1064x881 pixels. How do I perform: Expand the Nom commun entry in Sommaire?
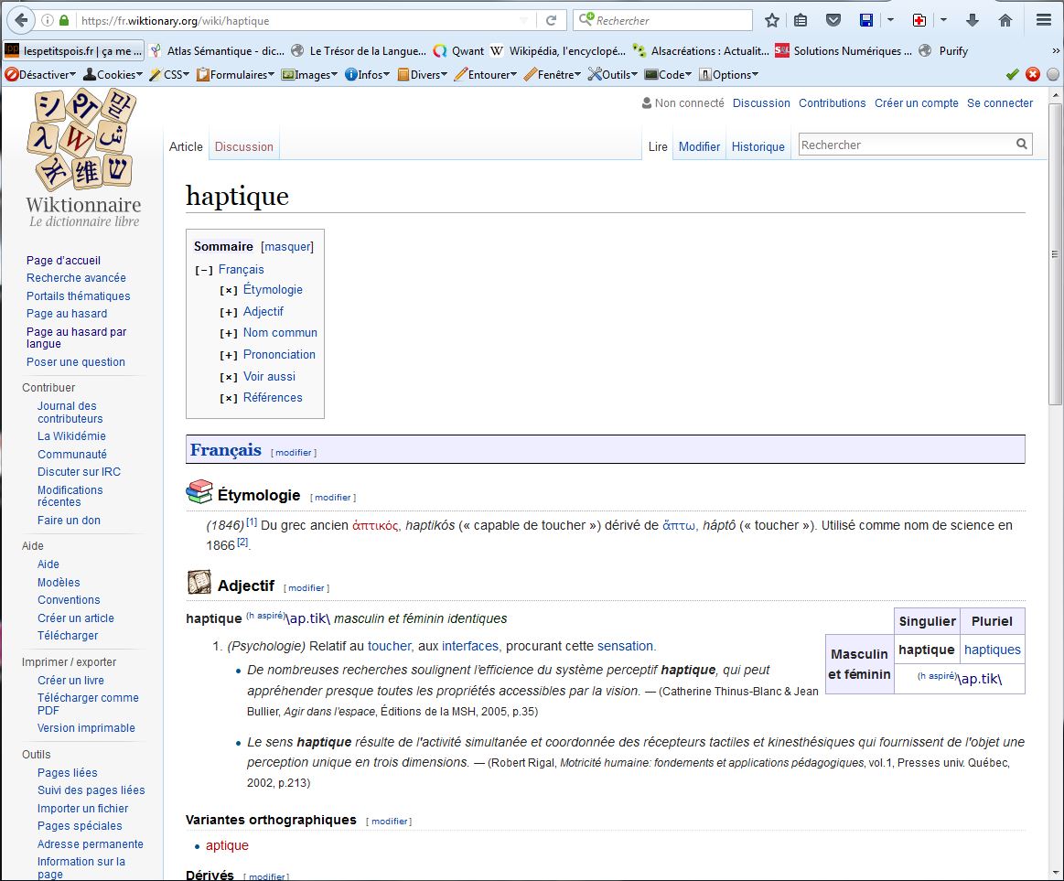click(x=228, y=333)
